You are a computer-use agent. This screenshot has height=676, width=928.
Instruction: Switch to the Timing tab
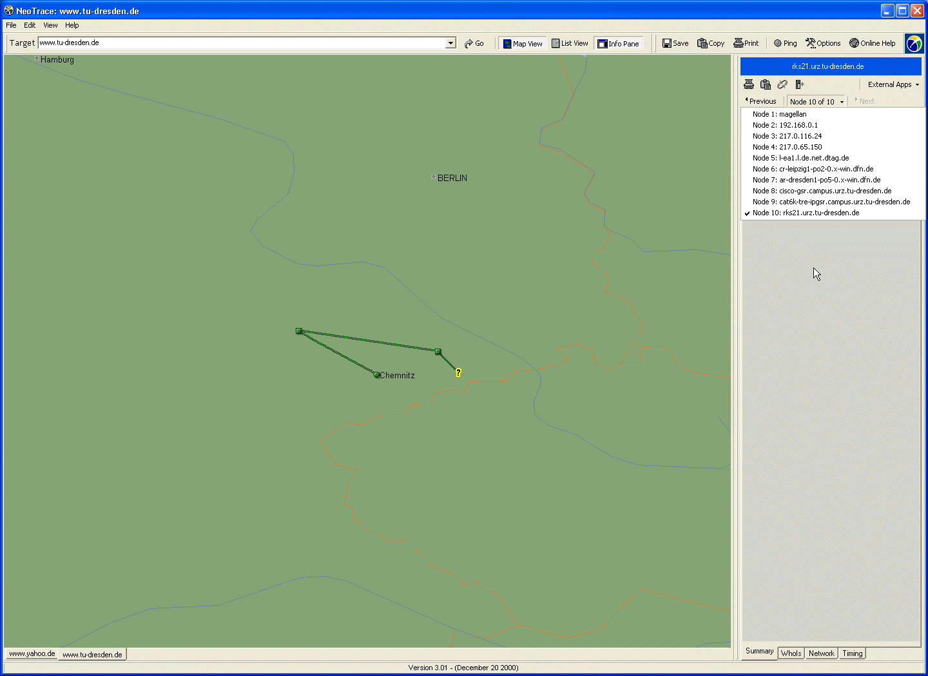coord(852,653)
